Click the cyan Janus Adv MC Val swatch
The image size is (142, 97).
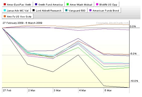5,10
